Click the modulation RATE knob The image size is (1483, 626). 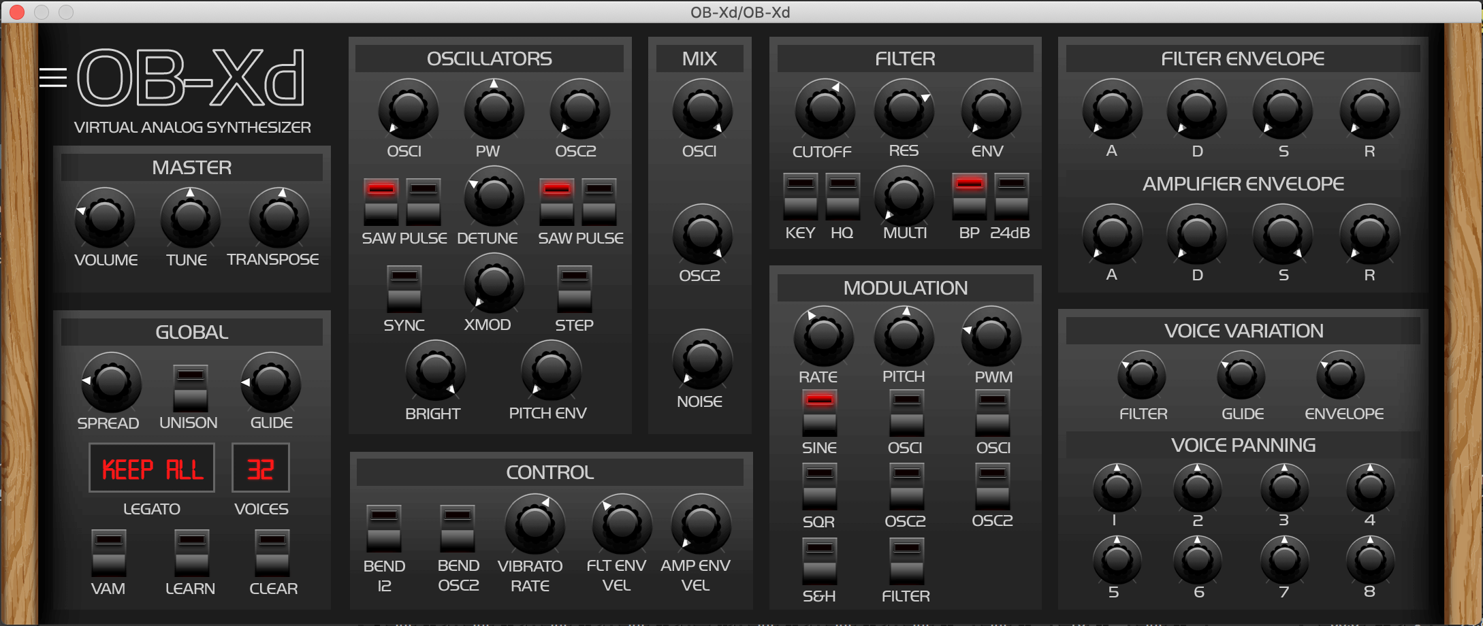tap(823, 335)
